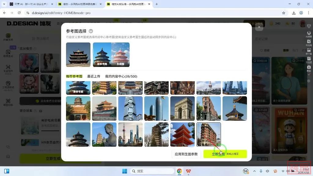Click the microphone icon in system tray
The height and width of the screenshot is (176, 313).
pos(261,171)
